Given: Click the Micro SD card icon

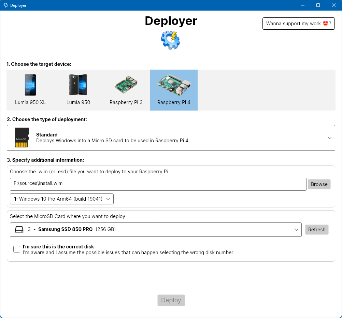Looking at the screenshot, I should pyautogui.click(x=22, y=138).
